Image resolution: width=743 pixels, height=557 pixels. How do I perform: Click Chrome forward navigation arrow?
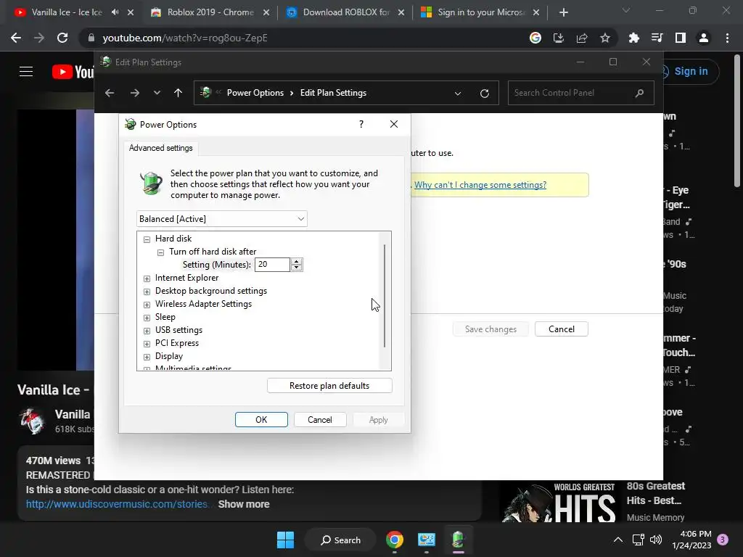pos(39,38)
